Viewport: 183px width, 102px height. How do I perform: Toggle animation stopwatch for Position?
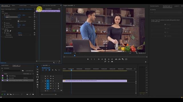point(5,15)
